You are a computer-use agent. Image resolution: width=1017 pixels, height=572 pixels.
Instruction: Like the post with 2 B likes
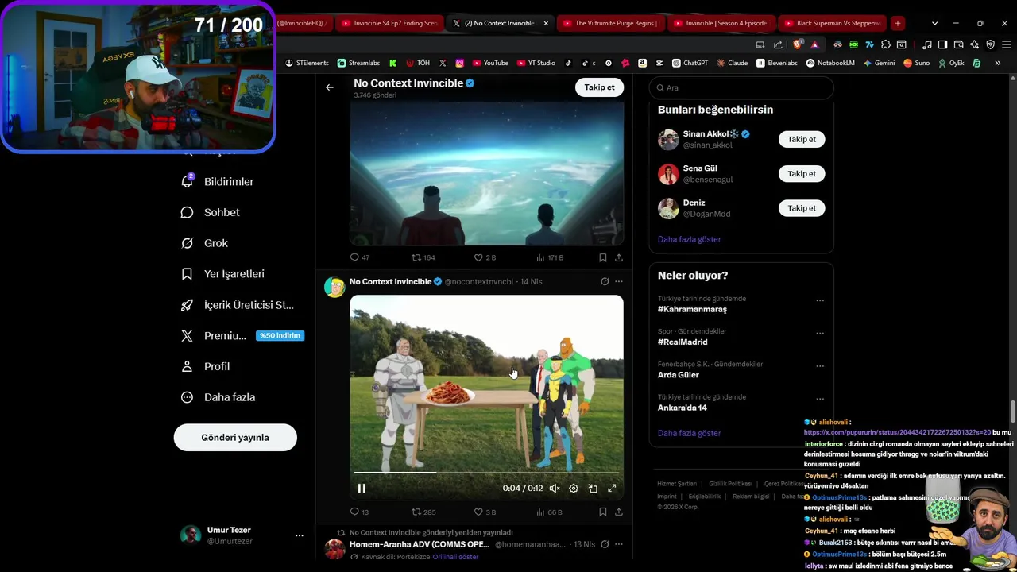(x=485, y=257)
